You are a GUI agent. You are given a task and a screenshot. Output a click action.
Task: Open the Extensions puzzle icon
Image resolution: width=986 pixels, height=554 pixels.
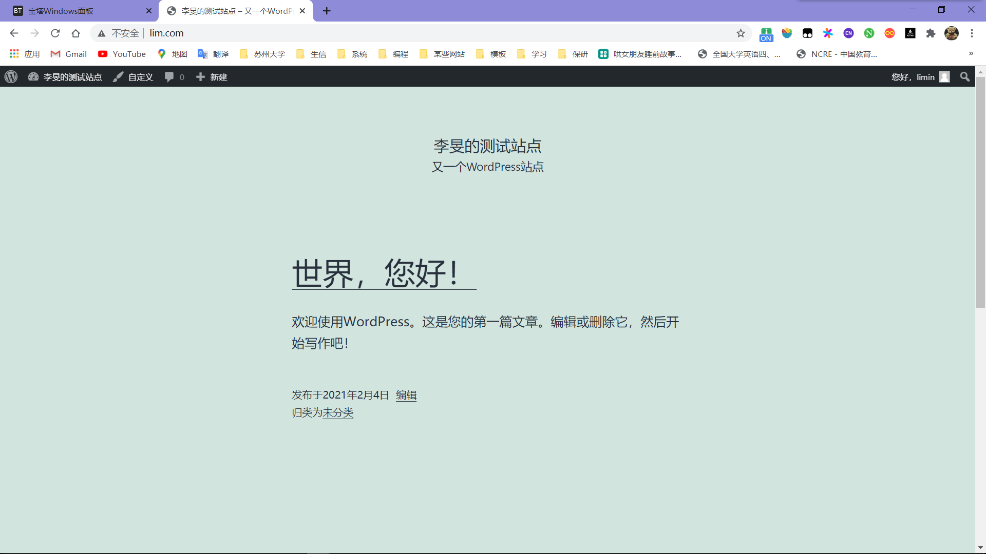[x=931, y=33]
